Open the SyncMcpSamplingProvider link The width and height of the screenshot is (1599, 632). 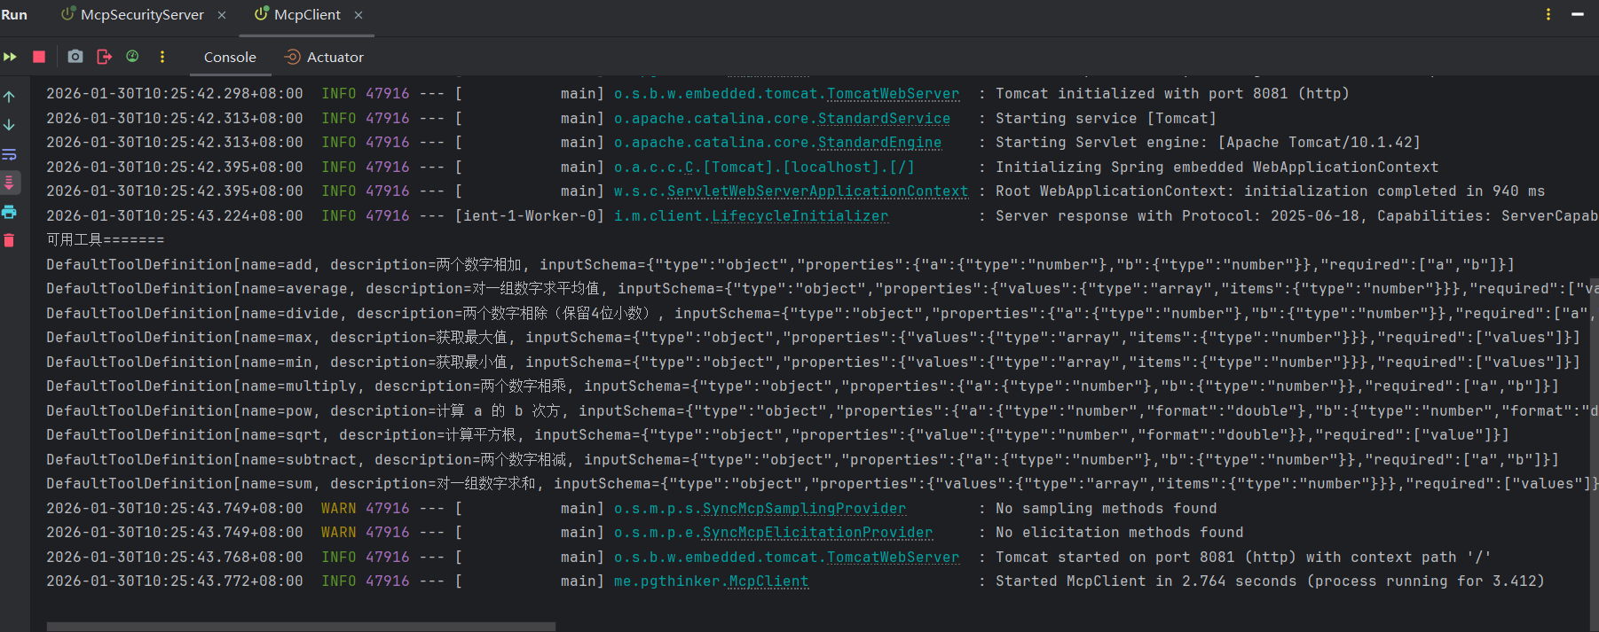point(804,509)
